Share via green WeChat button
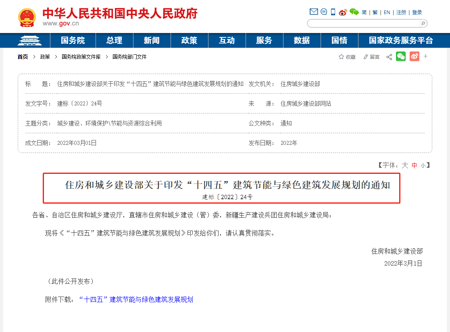This screenshot has height=332, width=450. (401, 56)
